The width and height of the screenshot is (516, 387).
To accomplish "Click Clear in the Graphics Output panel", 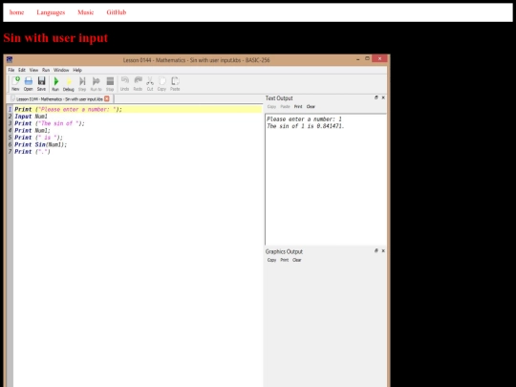I will 297,260.
